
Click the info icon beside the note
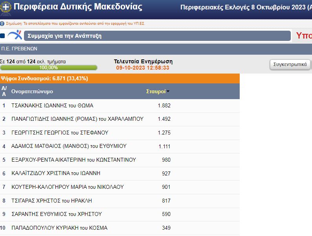pyautogui.click(x=2, y=24)
